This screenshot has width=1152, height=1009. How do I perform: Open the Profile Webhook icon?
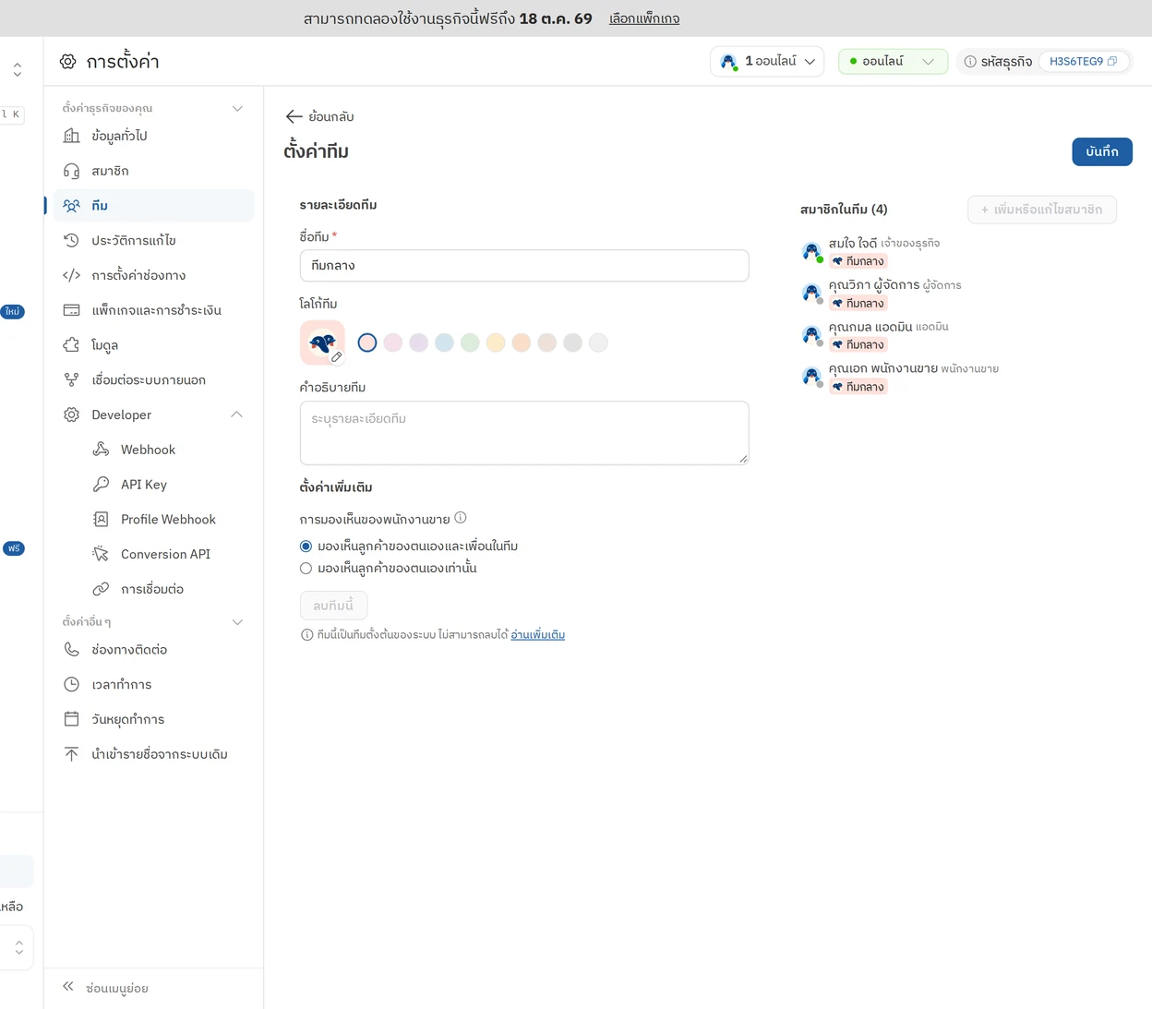101,520
